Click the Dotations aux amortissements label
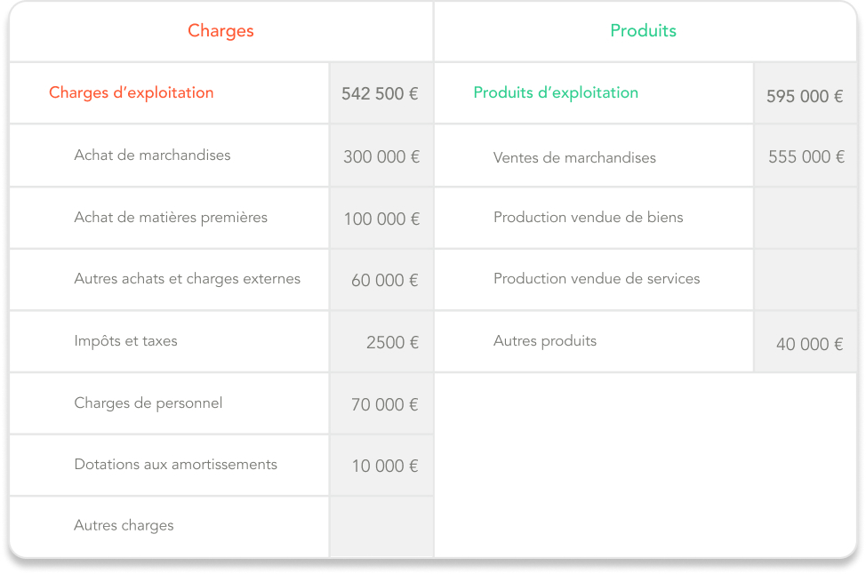This screenshot has height=574, width=866. click(x=176, y=464)
